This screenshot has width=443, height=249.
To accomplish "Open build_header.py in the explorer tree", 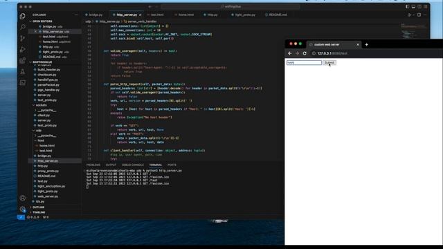I will [48, 69].
